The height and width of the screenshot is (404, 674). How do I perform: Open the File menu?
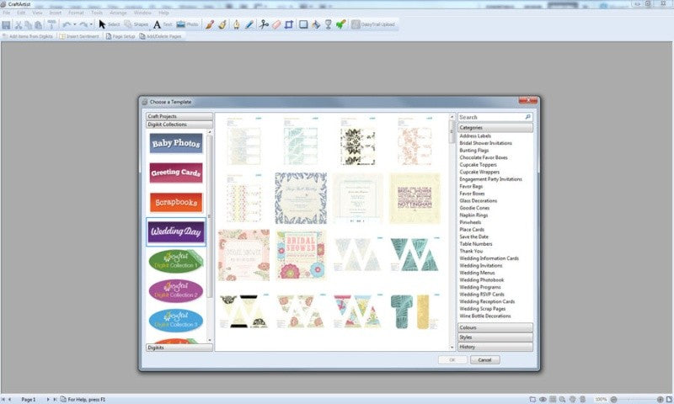(7, 13)
